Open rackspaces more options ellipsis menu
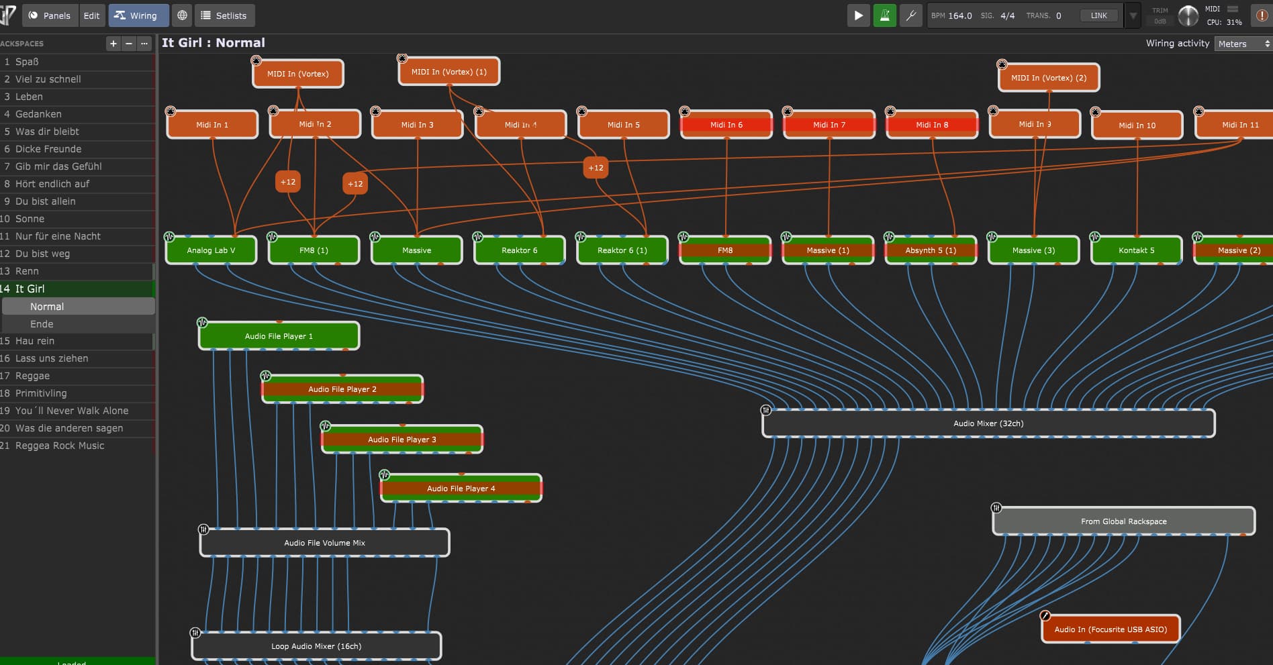1273x665 pixels. pyautogui.click(x=144, y=44)
